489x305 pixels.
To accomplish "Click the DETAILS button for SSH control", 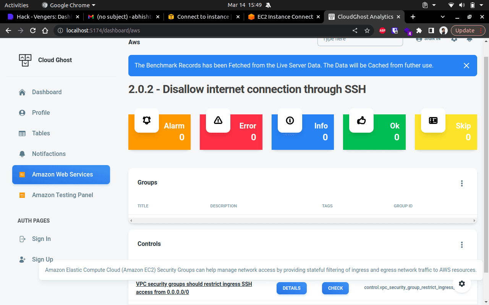I will pyautogui.click(x=291, y=288).
